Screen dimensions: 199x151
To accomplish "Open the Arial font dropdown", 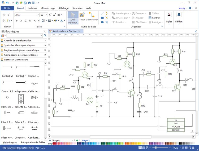I will 38,15.
